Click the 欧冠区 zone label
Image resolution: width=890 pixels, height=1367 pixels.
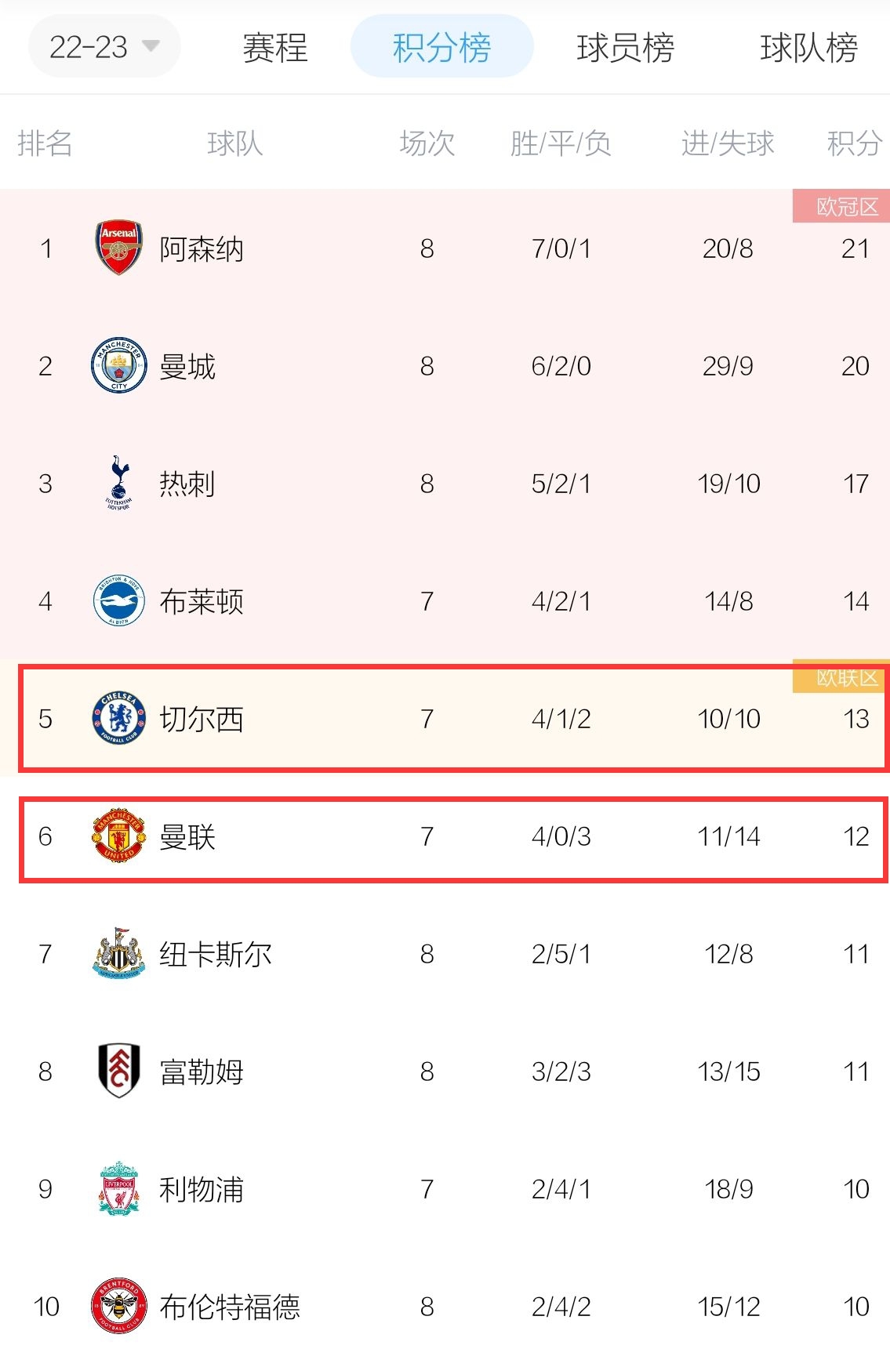point(841,206)
